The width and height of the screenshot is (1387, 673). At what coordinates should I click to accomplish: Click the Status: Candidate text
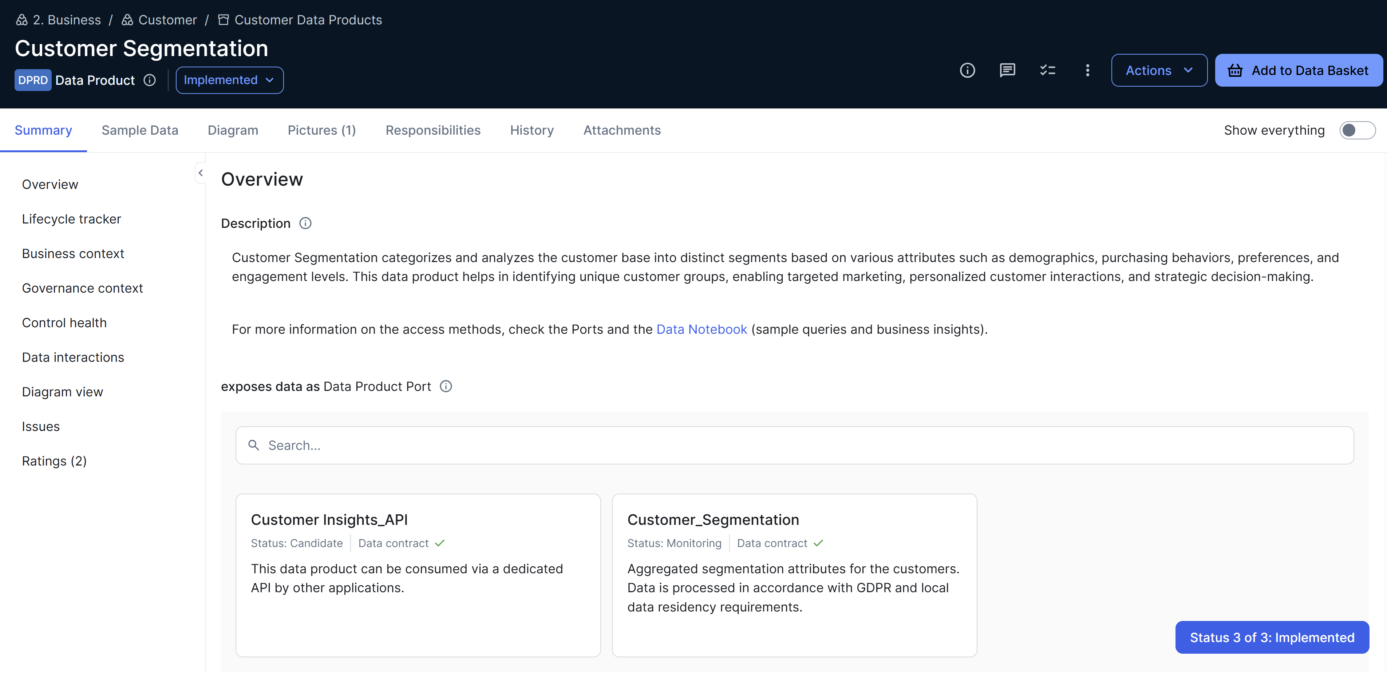point(297,543)
